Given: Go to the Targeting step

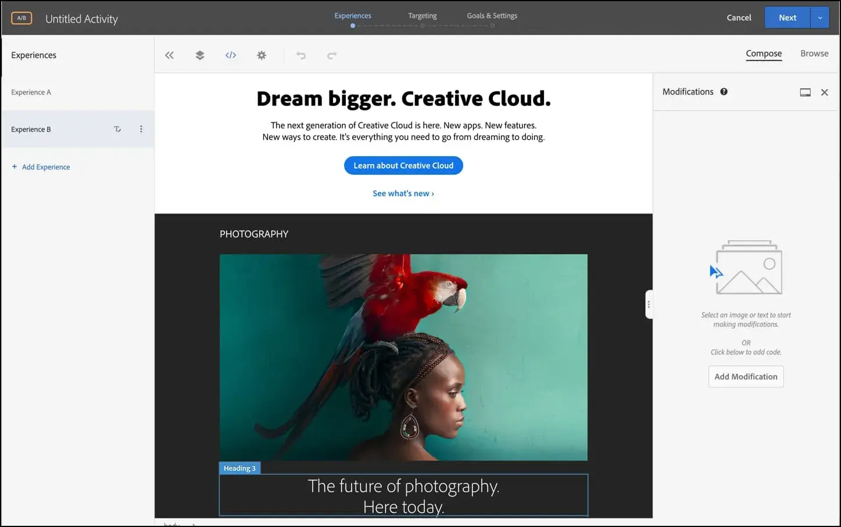Looking at the screenshot, I should tap(422, 16).
